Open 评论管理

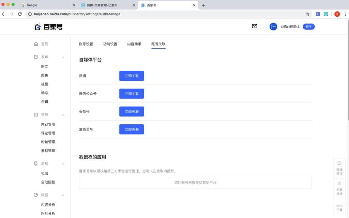pyautogui.click(x=48, y=133)
